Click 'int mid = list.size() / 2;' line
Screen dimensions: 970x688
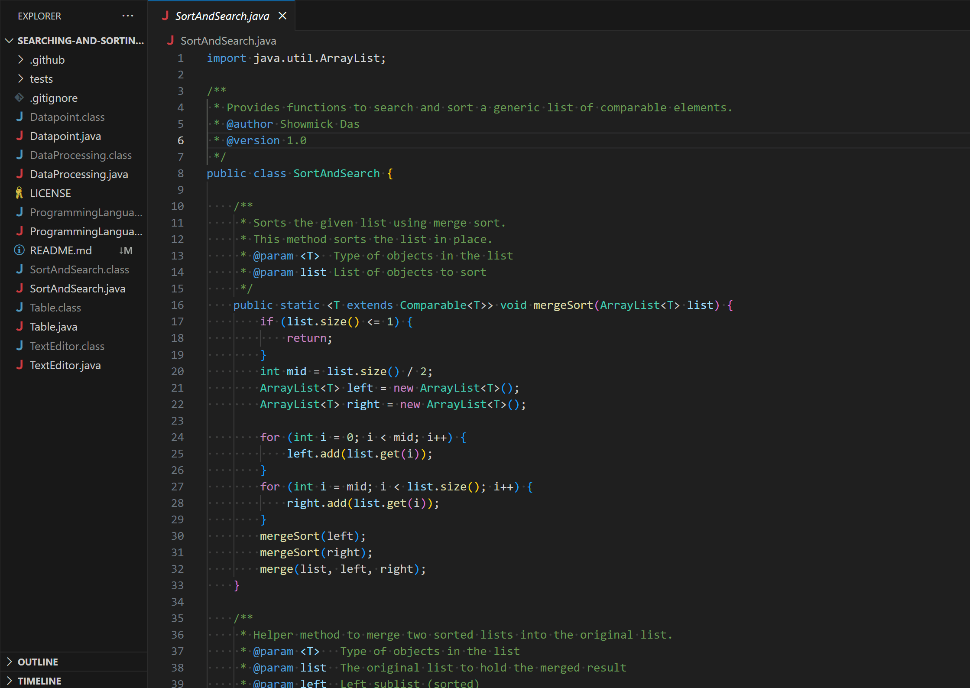[346, 371]
